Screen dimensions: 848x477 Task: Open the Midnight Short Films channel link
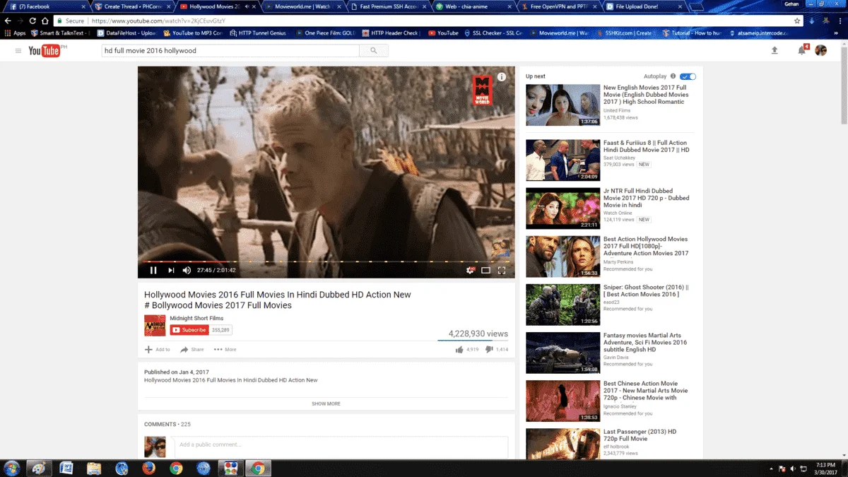(196, 318)
